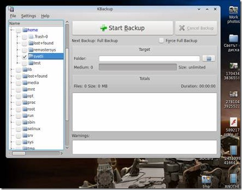Screen dimensions: 242x190
Task: Click tree scrollbar down arrow
Action: pos(67,148)
